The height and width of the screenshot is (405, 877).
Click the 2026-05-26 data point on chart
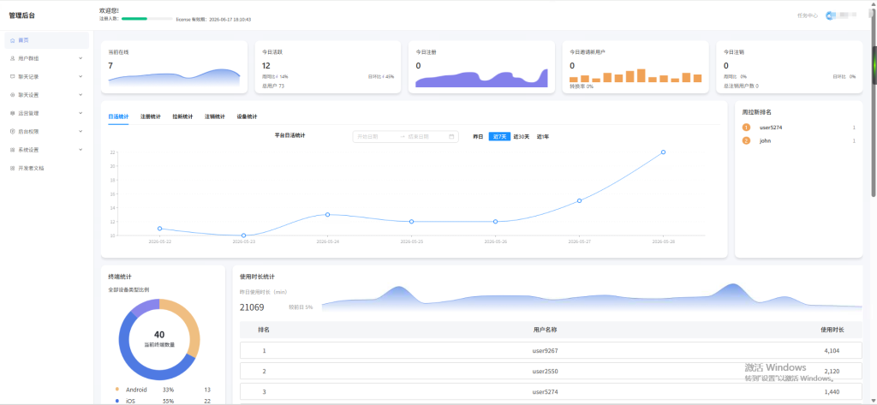click(495, 222)
